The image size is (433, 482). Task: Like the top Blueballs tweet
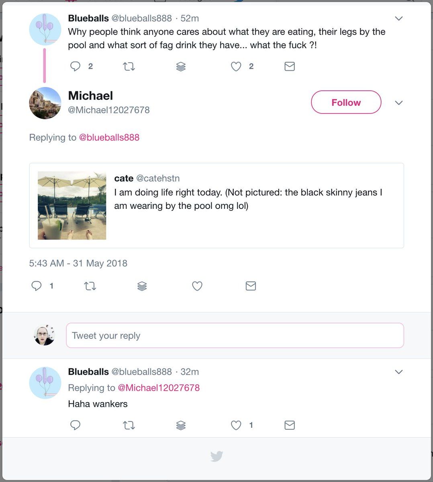point(236,66)
